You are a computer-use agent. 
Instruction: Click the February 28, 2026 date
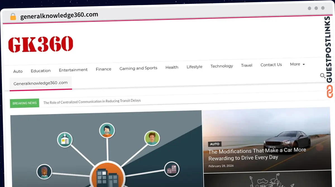pyautogui.click(x=221, y=166)
